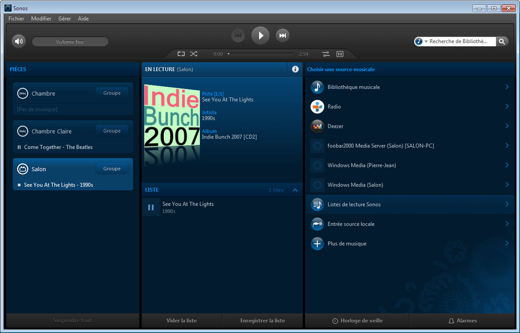Toggle shuffle mode
520x333 pixels.
tap(194, 54)
